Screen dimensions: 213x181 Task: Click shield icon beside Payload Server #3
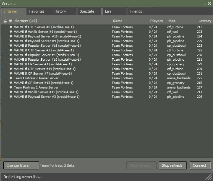pyautogui.click(x=11, y=96)
